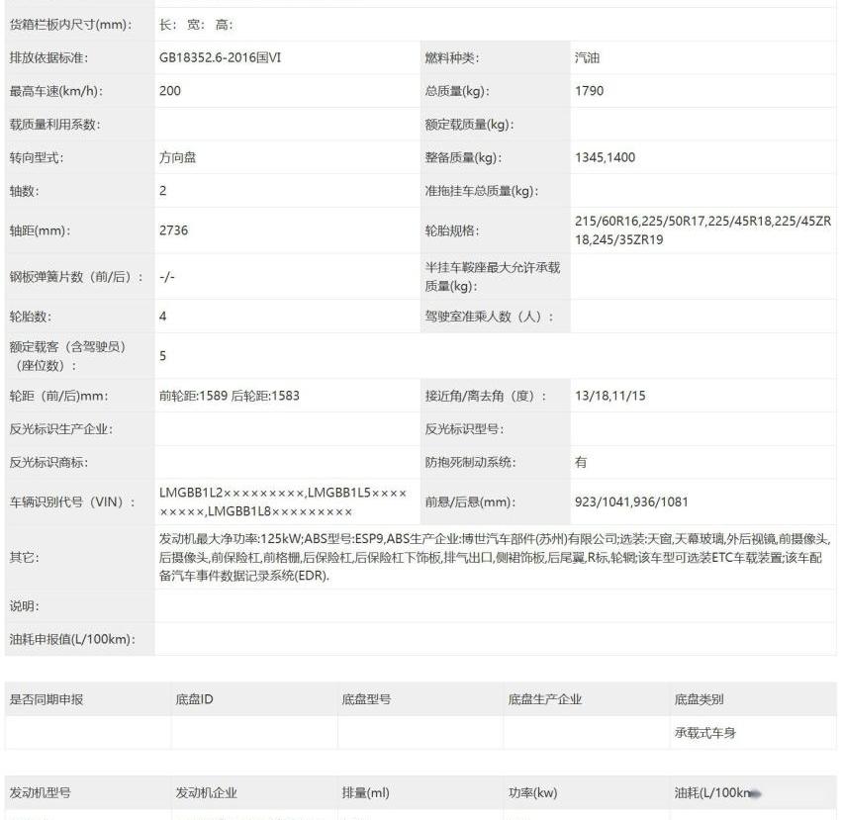Click the 半挂车鞍座最大允许承载质量 label

coord(493,277)
